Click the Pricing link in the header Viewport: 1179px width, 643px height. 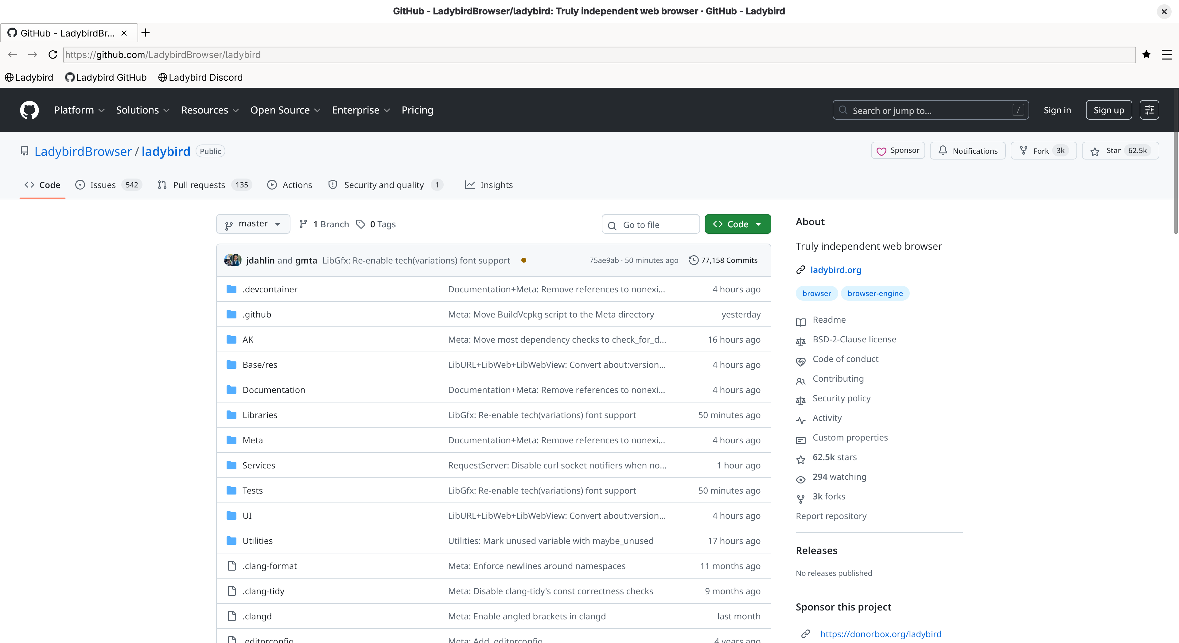(x=418, y=110)
